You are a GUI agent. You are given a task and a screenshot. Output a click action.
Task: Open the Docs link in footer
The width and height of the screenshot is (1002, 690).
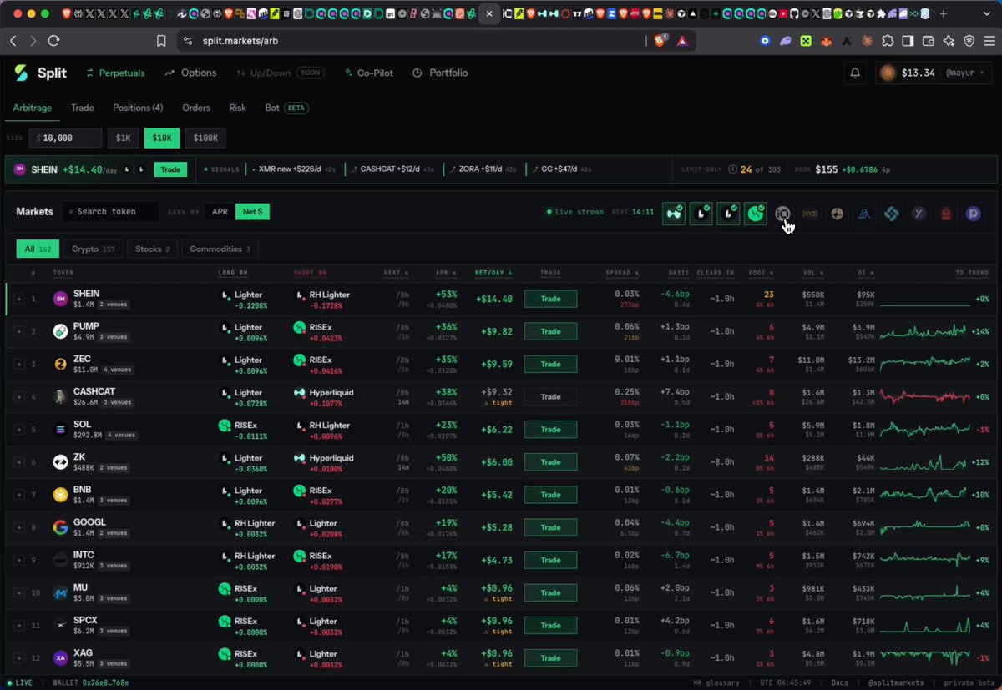[x=840, y=682]
